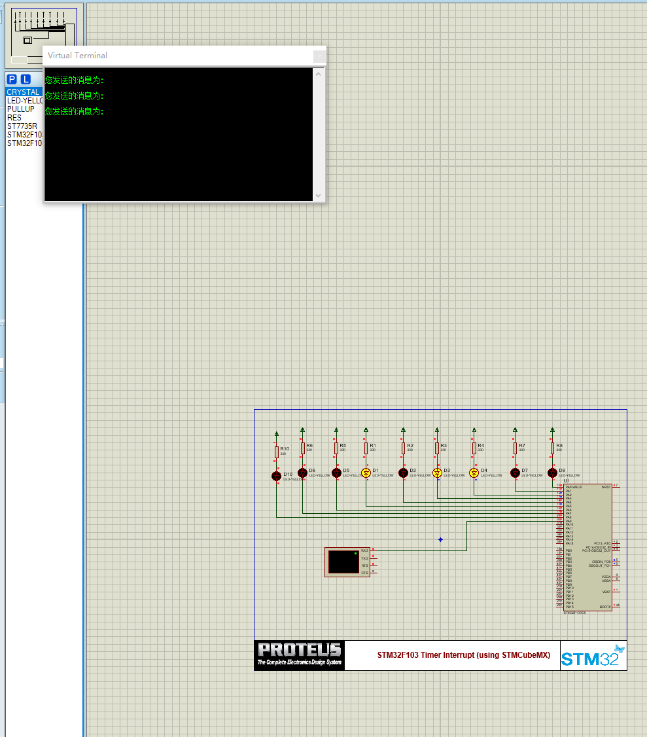The height and width of the screenshot is (737, 647).
Task: Select the lit LED D4
Action: 474,473
